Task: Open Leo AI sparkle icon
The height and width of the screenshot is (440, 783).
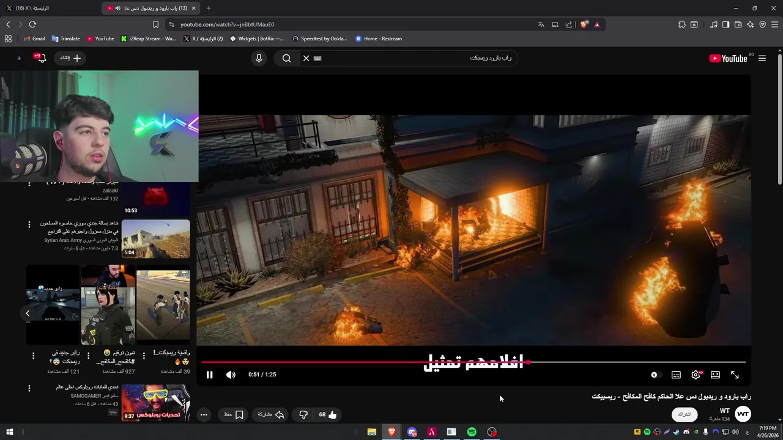Action: [750, 24]
